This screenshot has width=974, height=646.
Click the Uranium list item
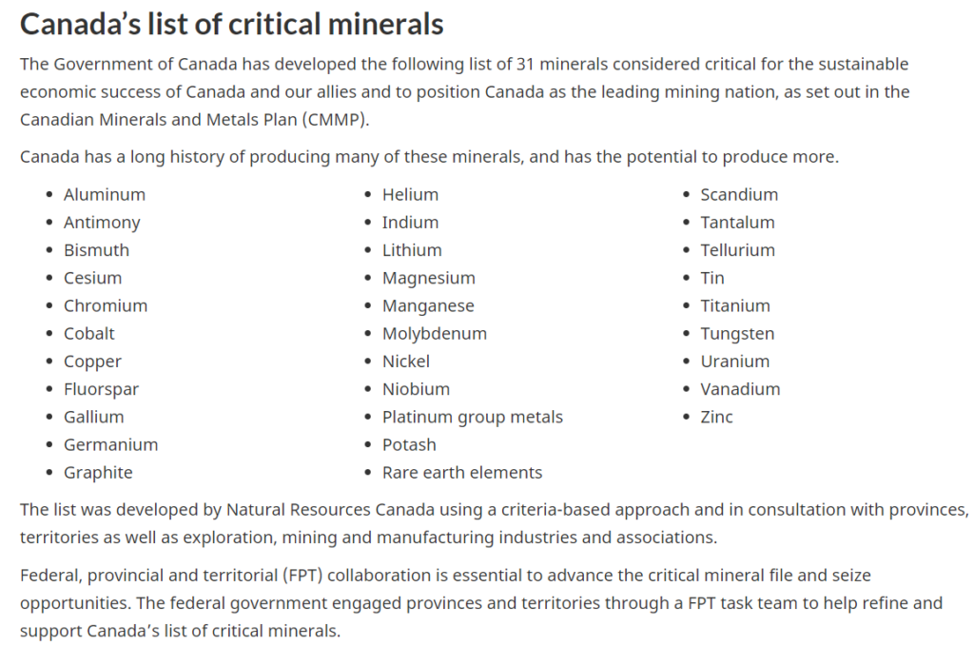(734, 362)
